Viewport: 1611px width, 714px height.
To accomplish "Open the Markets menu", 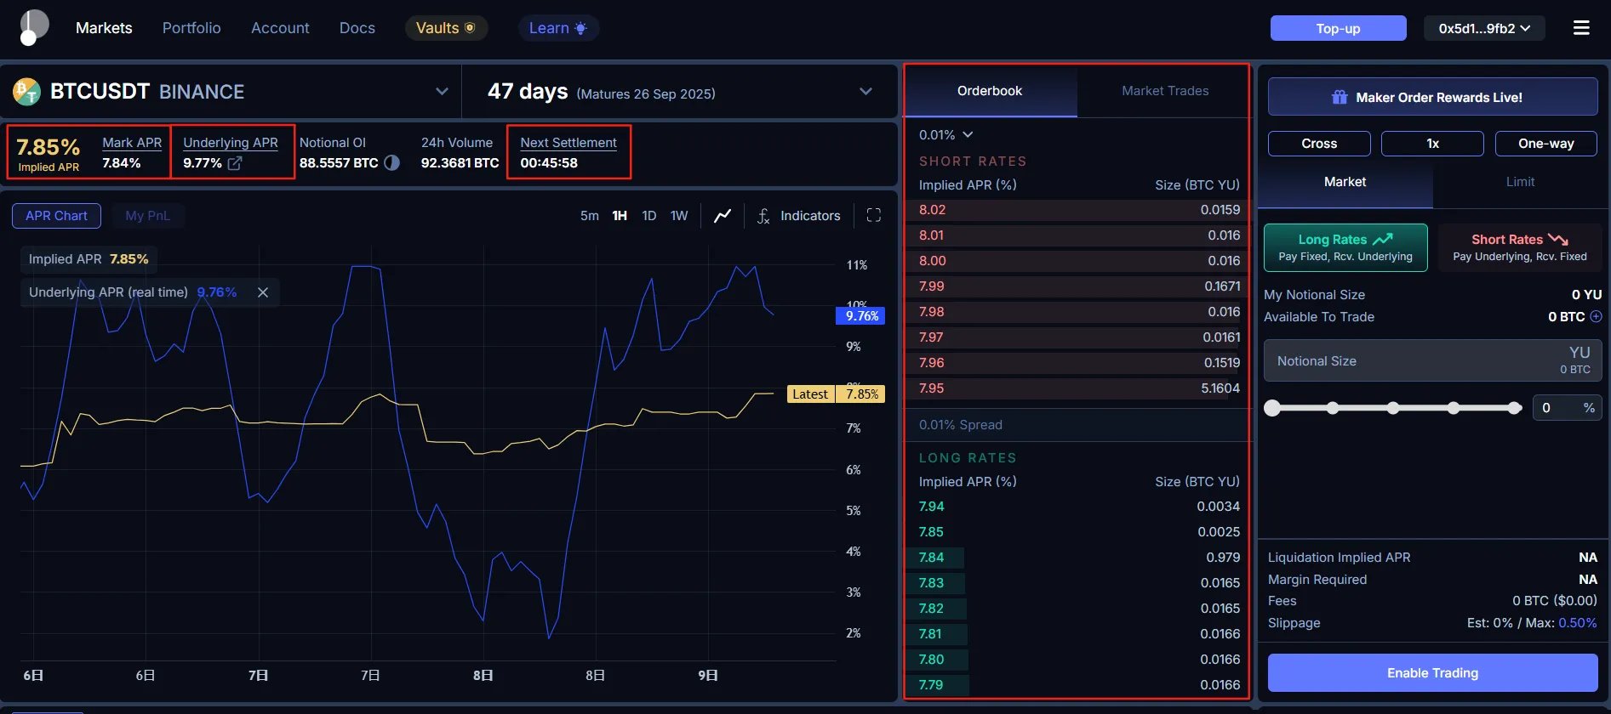I will (x=104, y=28).
